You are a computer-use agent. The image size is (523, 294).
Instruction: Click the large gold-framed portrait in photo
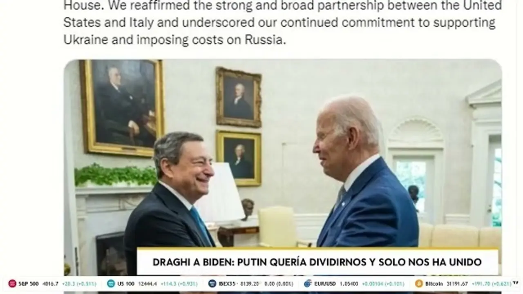[x=123, y=108]
